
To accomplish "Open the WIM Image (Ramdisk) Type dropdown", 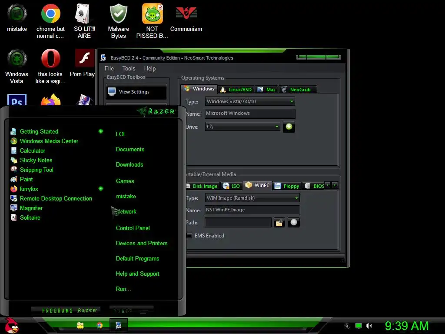I will 252,198.
